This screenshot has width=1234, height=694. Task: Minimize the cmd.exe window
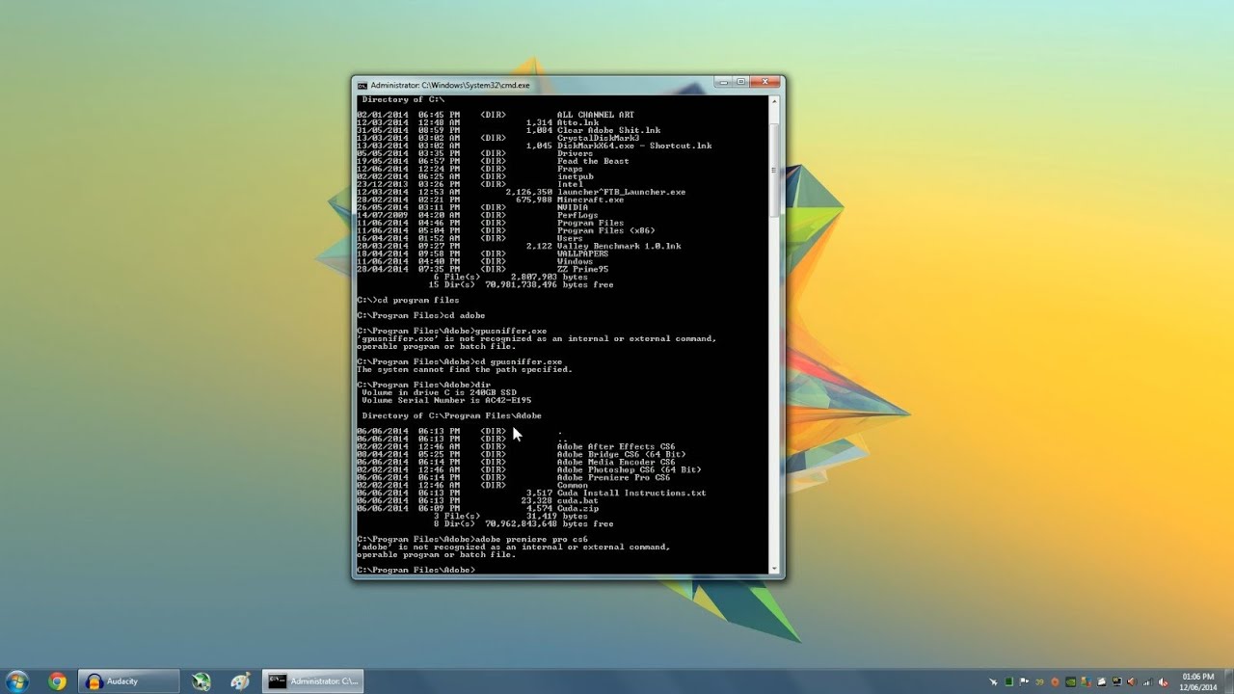tap(726, 82)
